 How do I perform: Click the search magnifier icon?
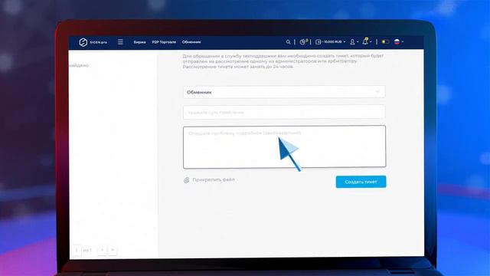coord(288,42)
